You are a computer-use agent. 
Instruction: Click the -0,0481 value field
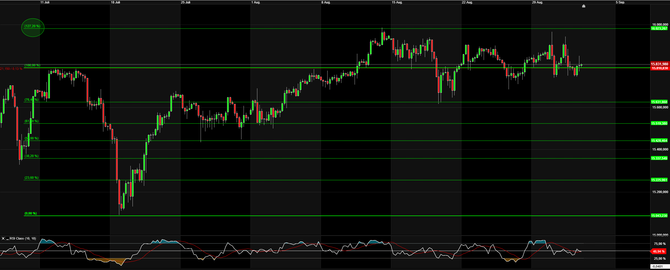(660, 267)
